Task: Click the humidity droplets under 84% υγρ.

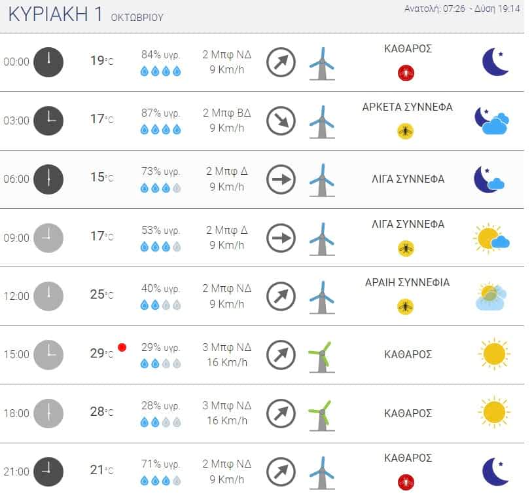Action: point(161,71)
